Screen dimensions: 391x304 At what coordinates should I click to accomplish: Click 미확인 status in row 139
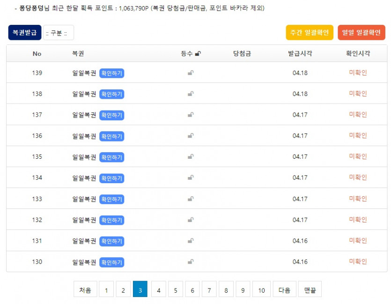point(358,73)
